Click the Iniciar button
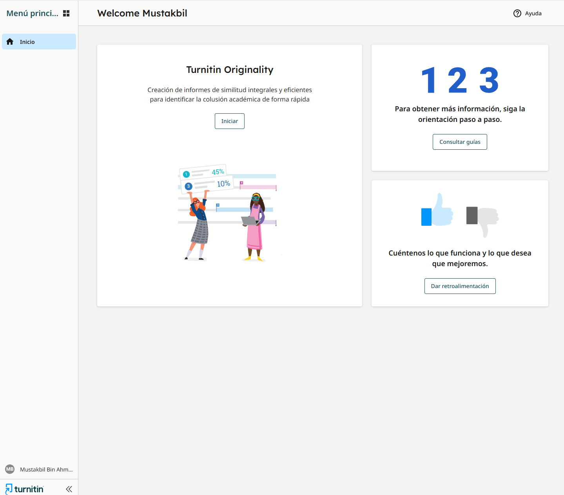Viewport: 564px width, 495px height. [230, 121]
